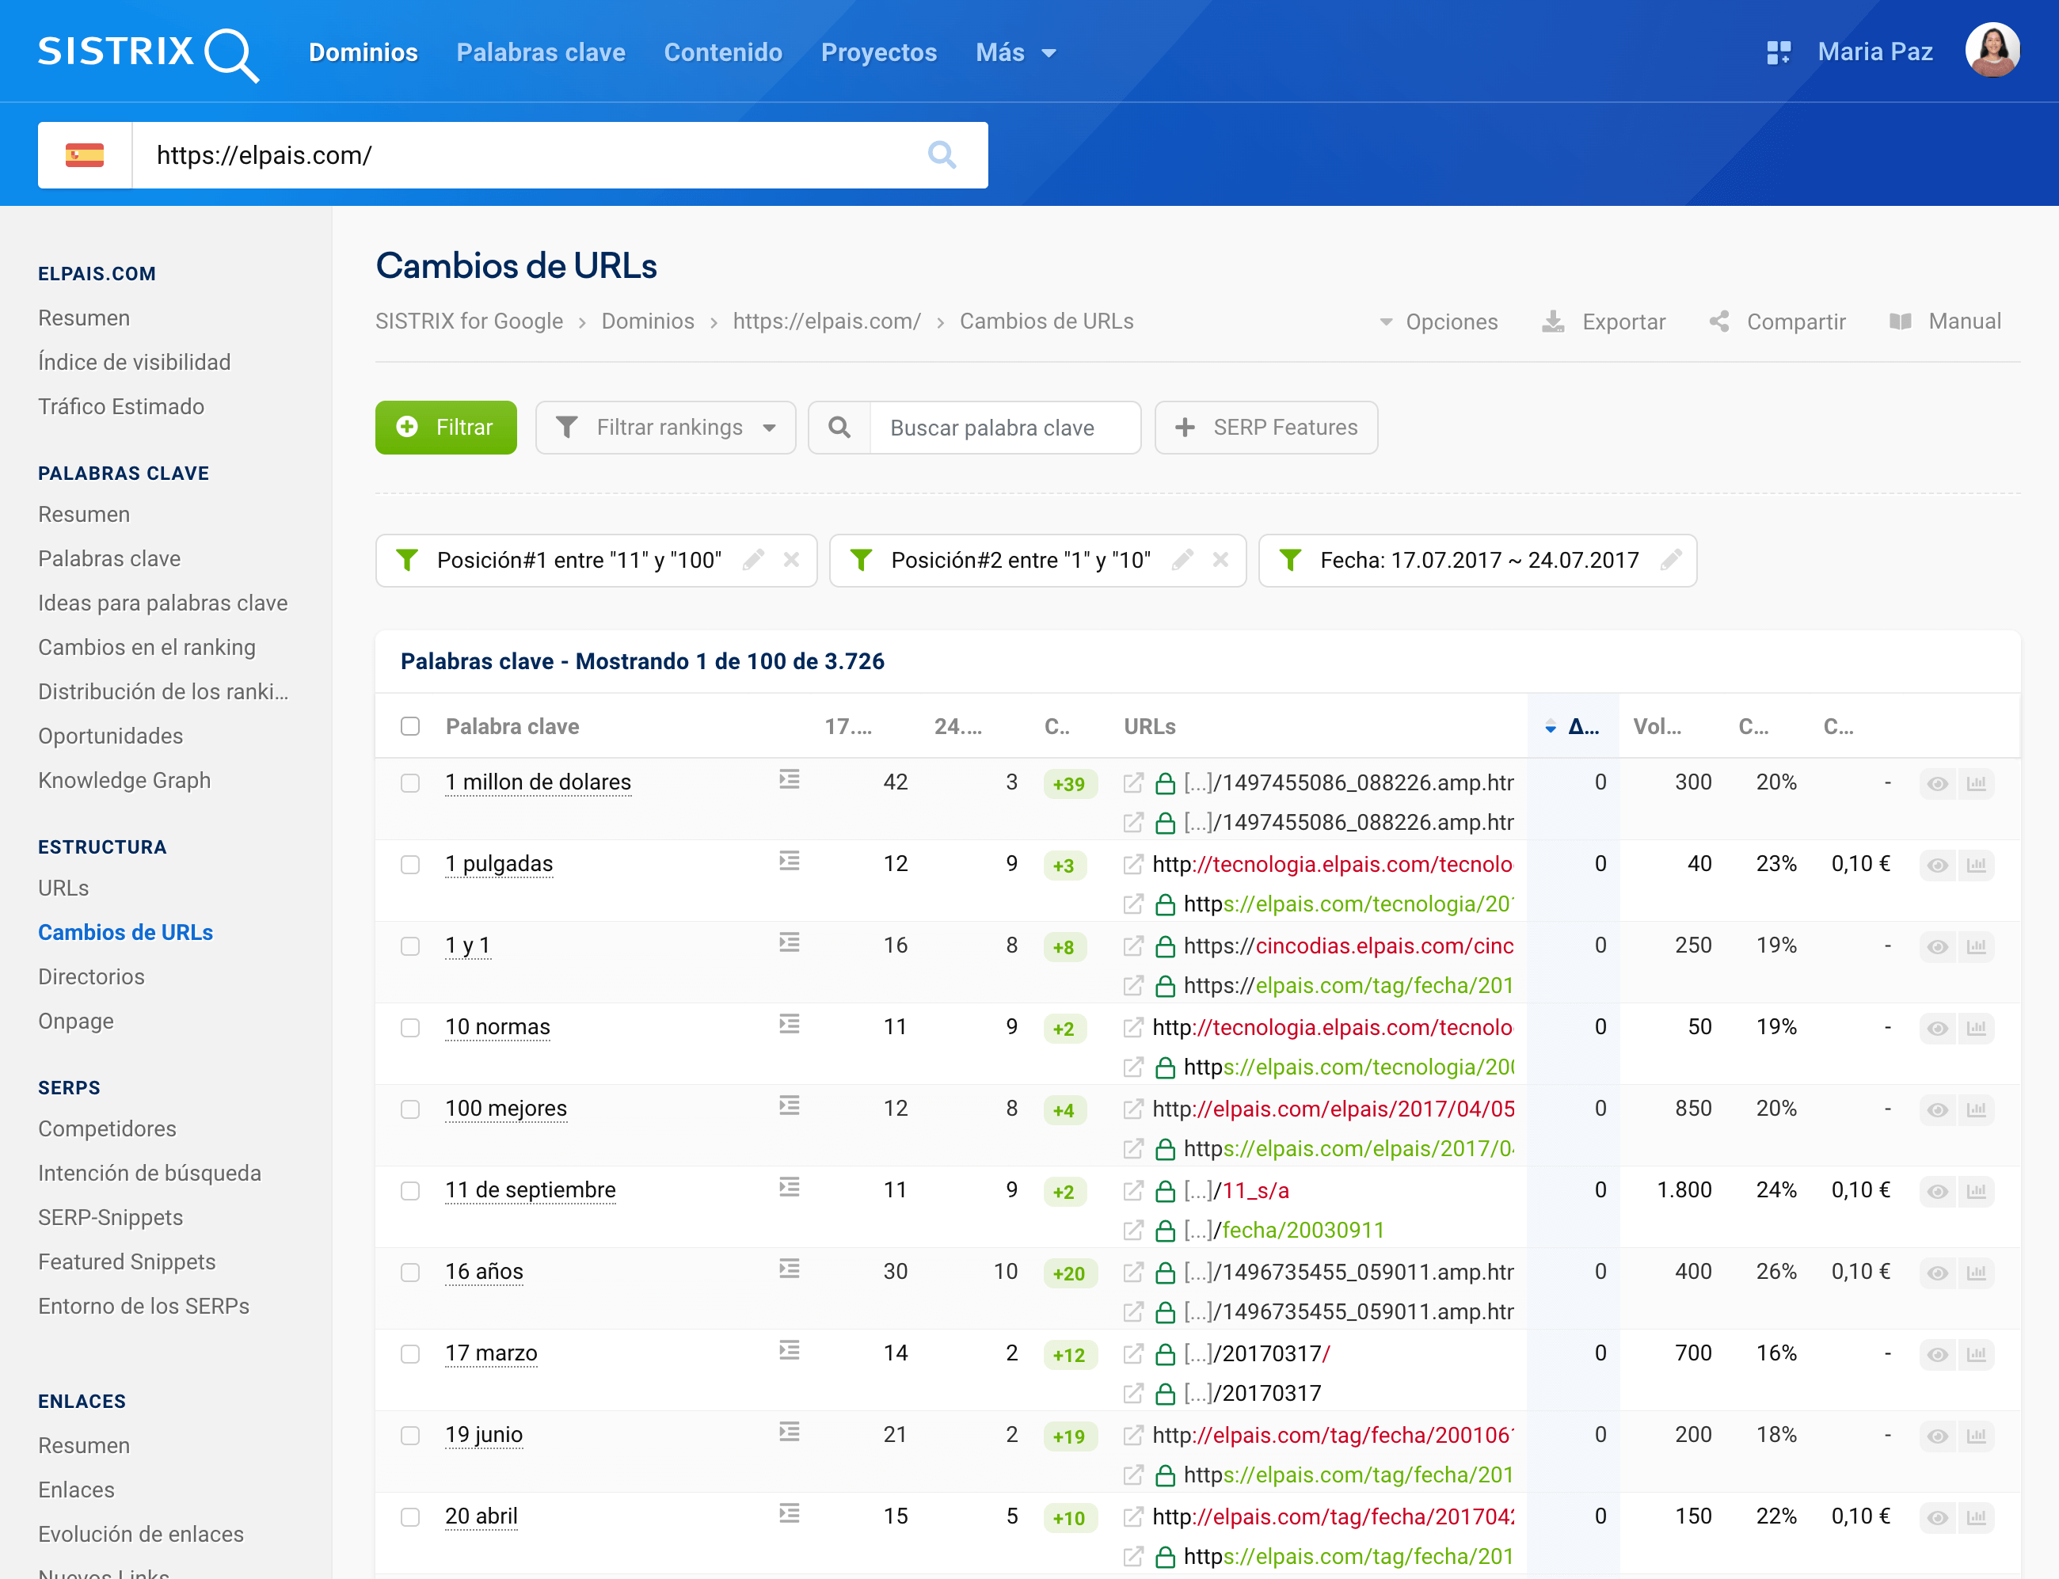
Task: Open the 100 mejores keyword link
Action: pyautogui.click(x=507, y=1108)
